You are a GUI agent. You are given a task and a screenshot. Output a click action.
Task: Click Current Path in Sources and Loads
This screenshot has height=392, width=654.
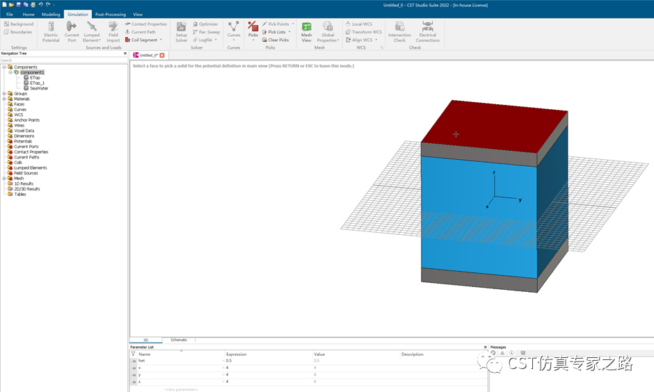click(x=140, y=32)
